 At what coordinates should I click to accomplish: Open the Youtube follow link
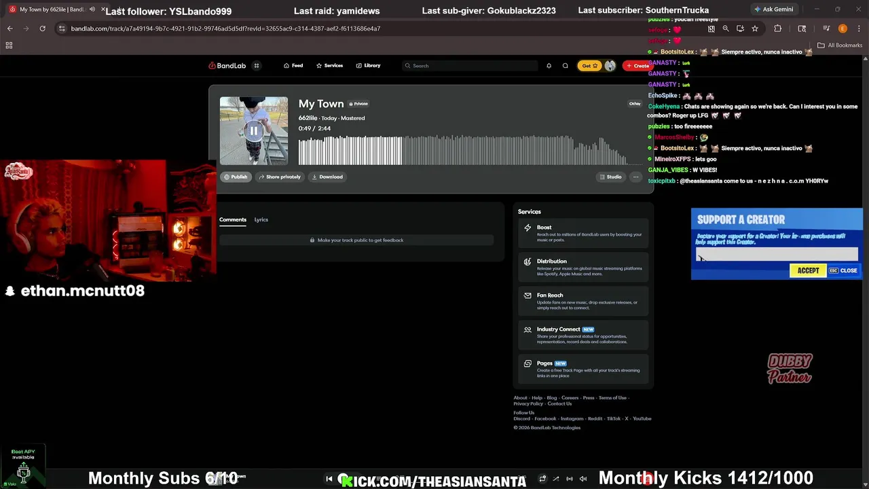pos(642,419)
